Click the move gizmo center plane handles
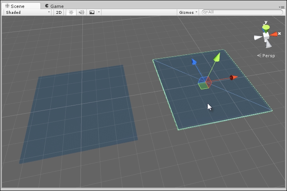Image resolution: width=287 pixels, height=191 pixels. [x=205, y=83]
